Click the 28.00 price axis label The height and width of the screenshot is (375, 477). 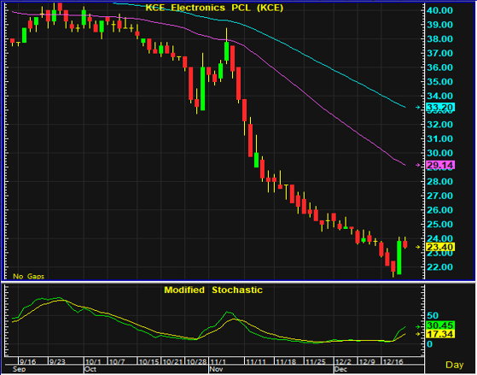pyautogui.click(x=440, y=182)
